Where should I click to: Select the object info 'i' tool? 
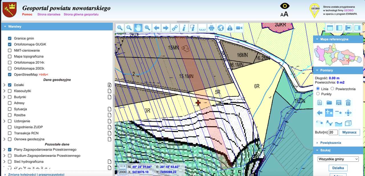point(184,28)
